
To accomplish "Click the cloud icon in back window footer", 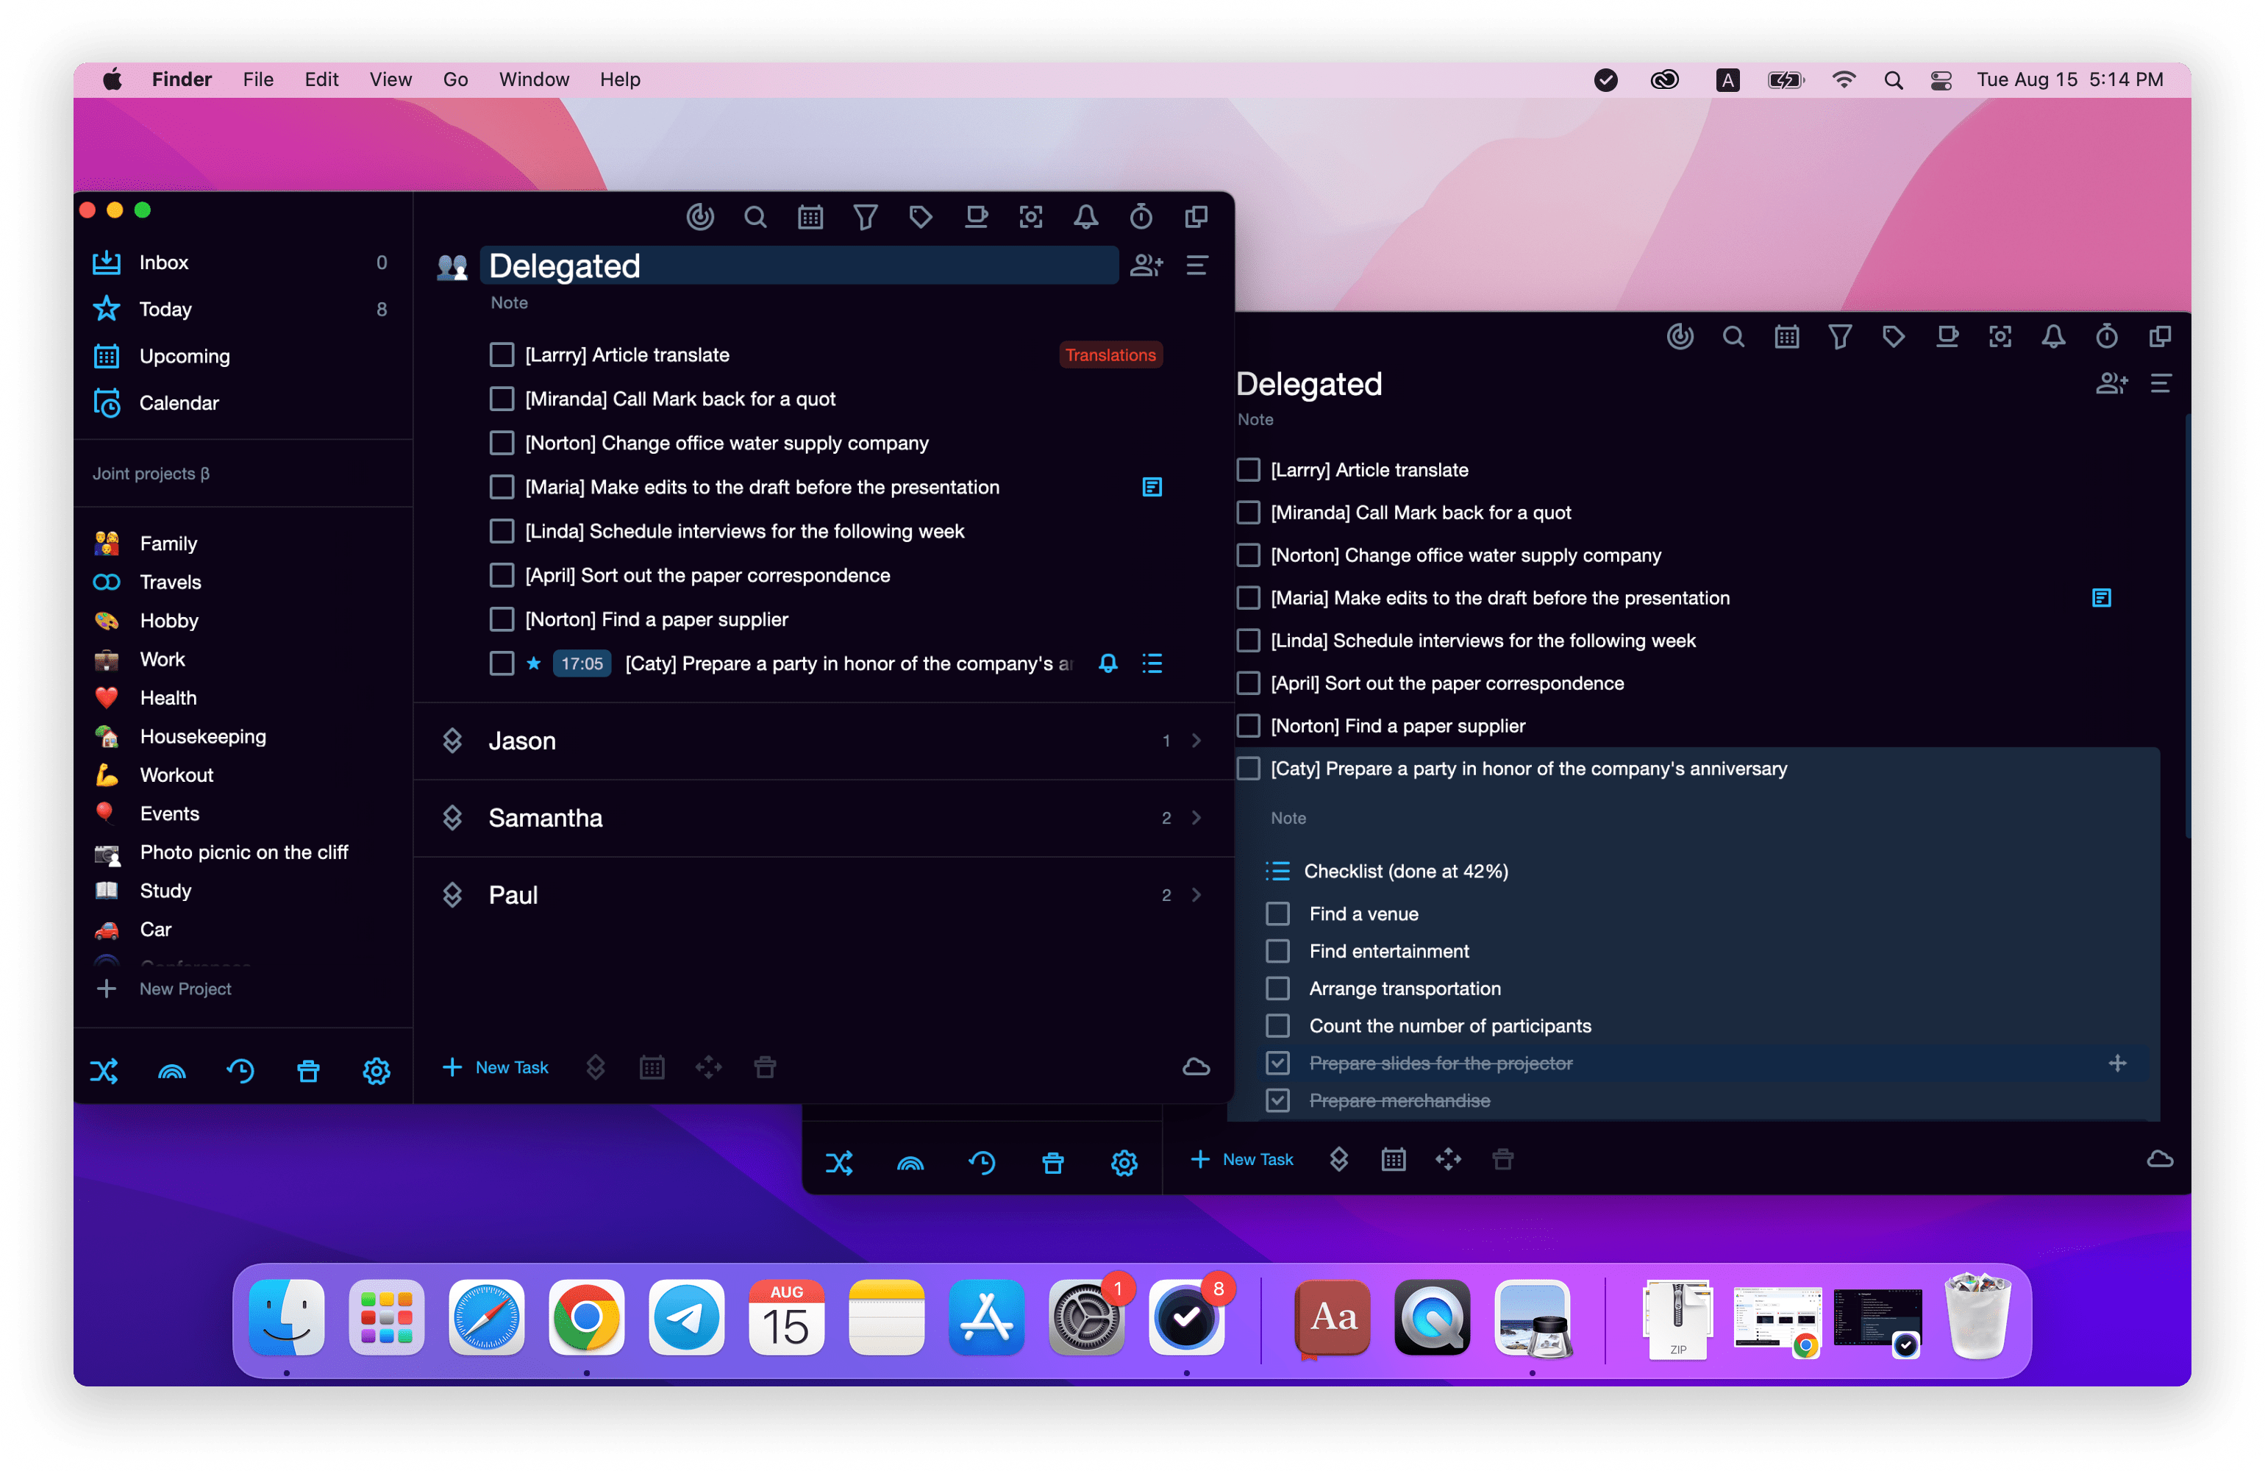I will point(2161,1158).
